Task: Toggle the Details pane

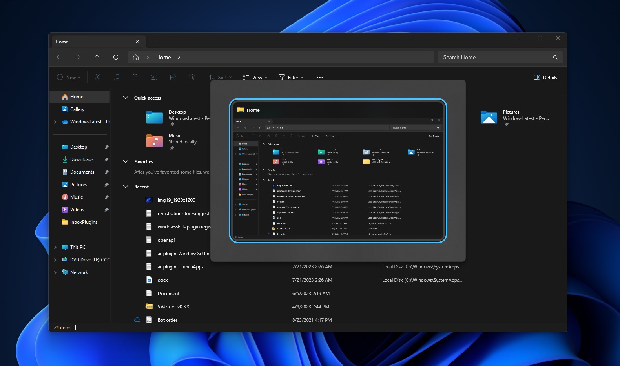Action: click(x=545, y=77)
